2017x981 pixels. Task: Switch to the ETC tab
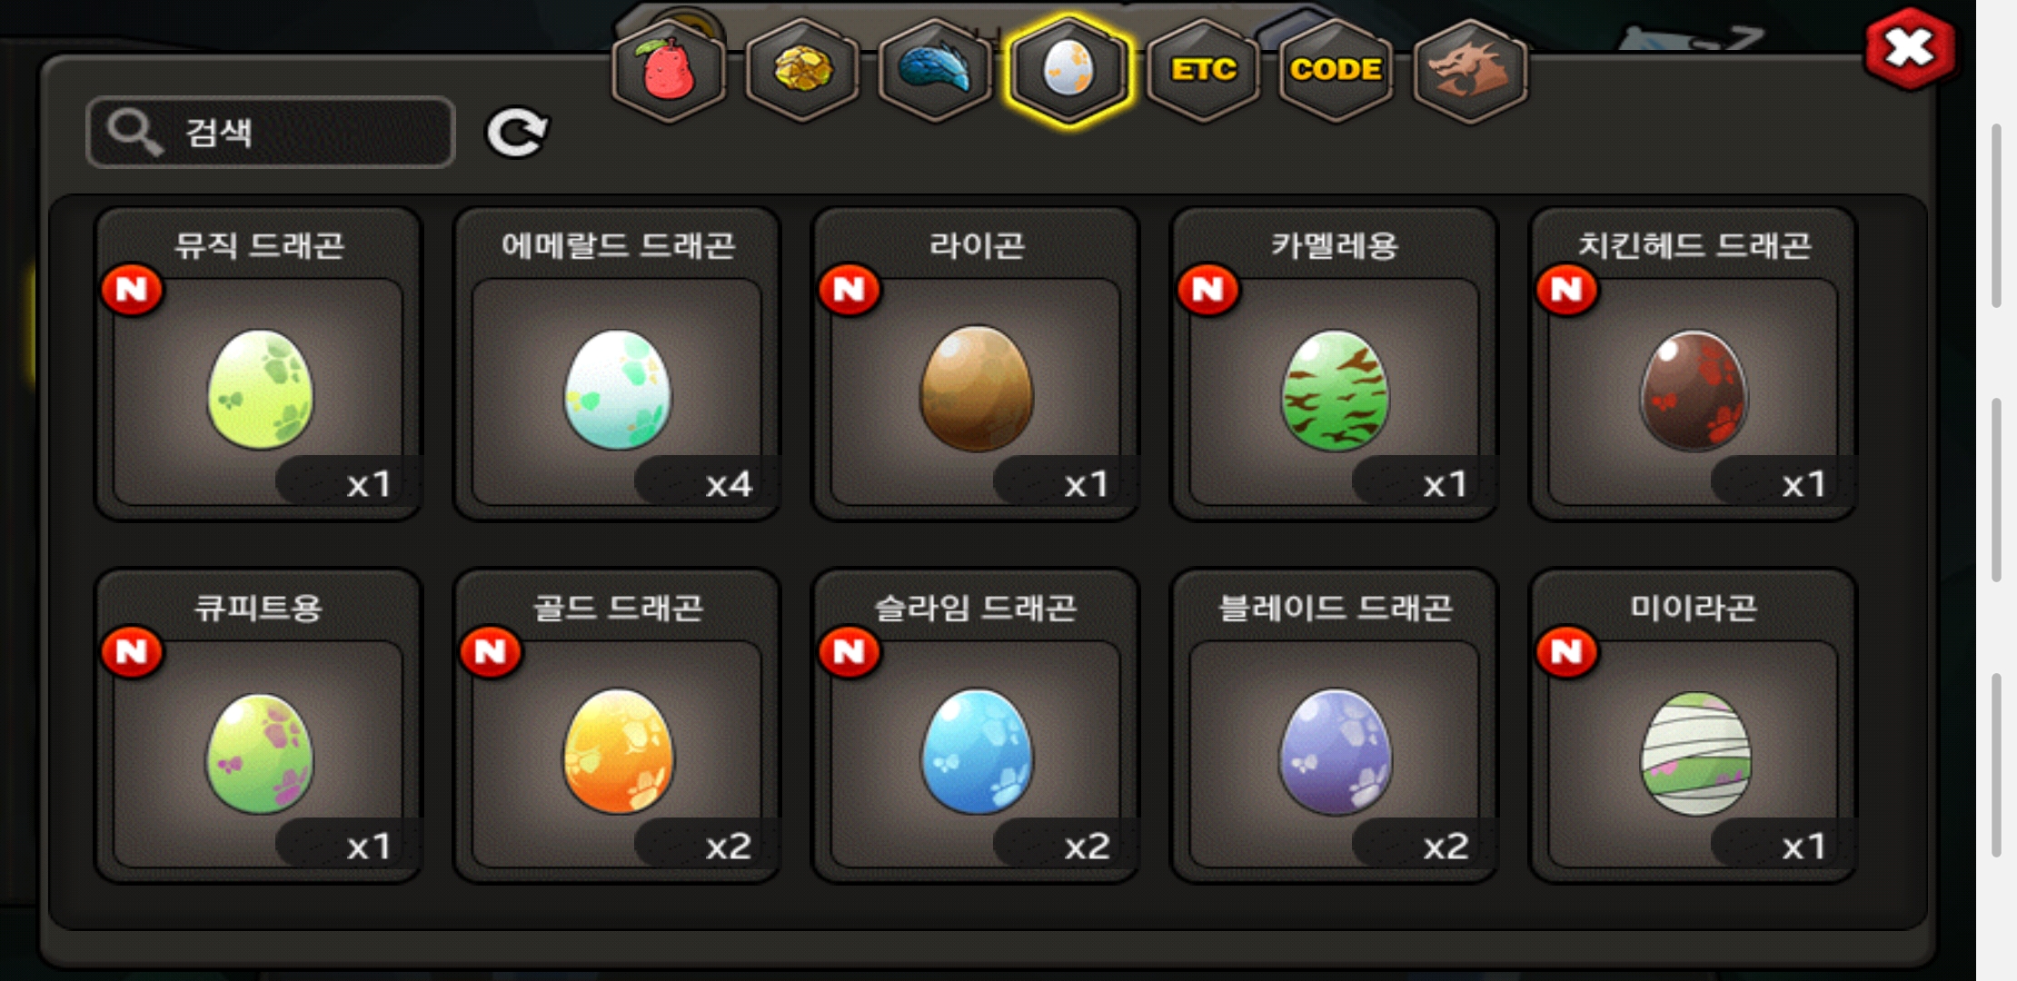(x=1203, y=71)
